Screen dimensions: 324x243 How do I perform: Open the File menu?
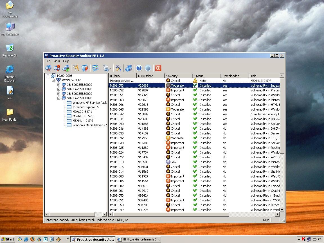pyautogui.click(x=48, y=61)
